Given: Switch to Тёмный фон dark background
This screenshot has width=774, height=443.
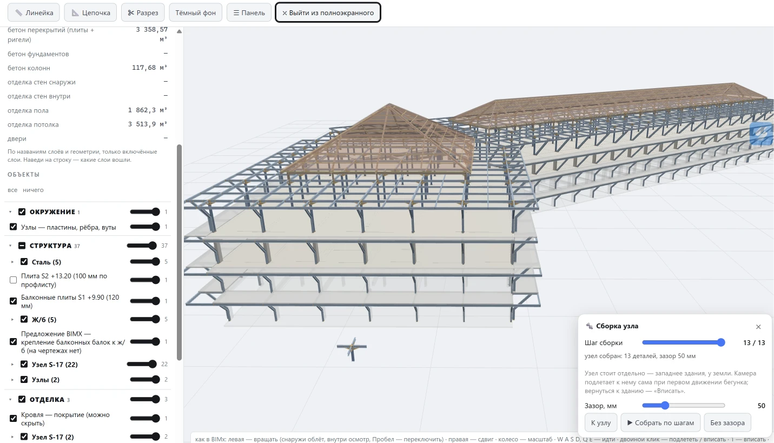Looking at the screenshot, I should pyautogui.click(x=195, y=12).
